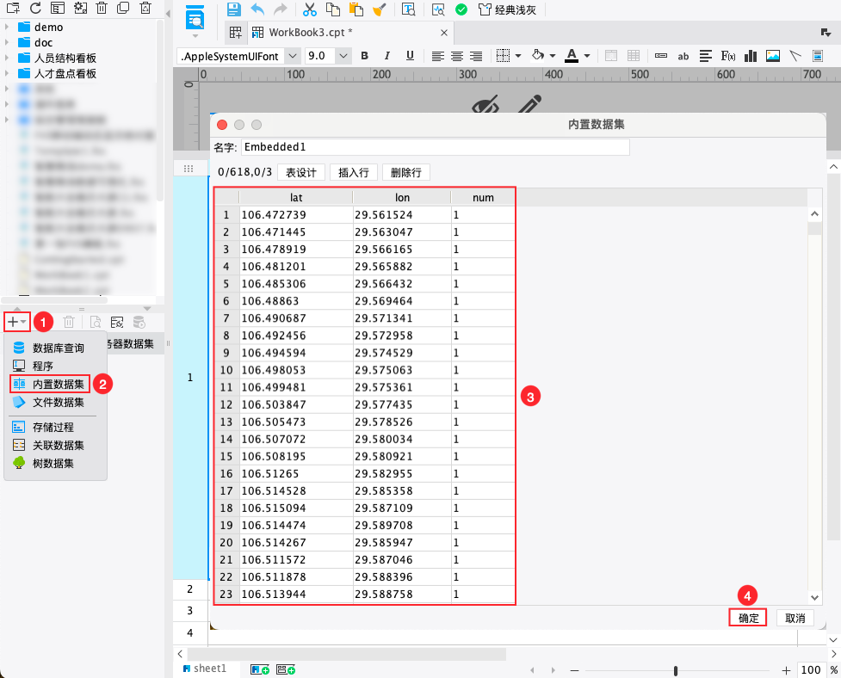Confirm the dataset with 确定
Viewport: 841px width, 678px height.
point(748,618)
